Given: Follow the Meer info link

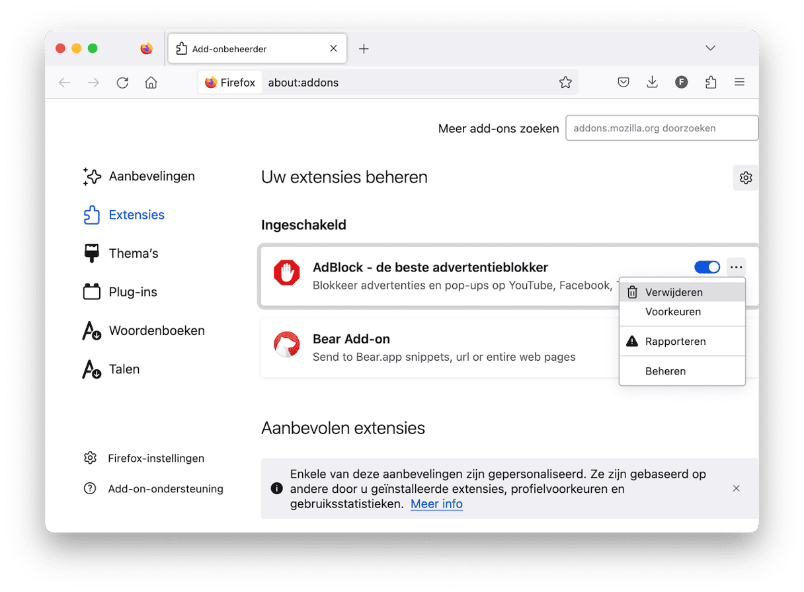Looking at the screenshot, I should tap(436, 504).
